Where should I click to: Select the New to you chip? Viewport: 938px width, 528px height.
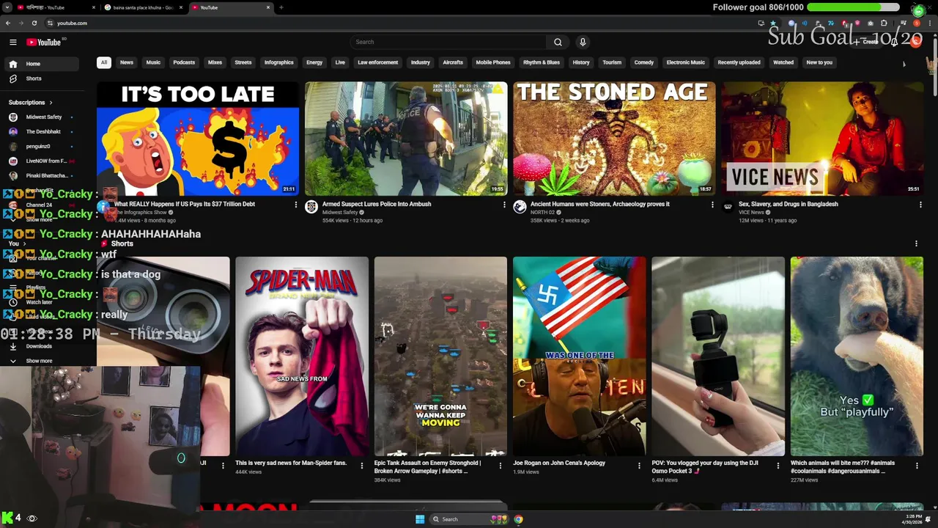pos(819,62)
